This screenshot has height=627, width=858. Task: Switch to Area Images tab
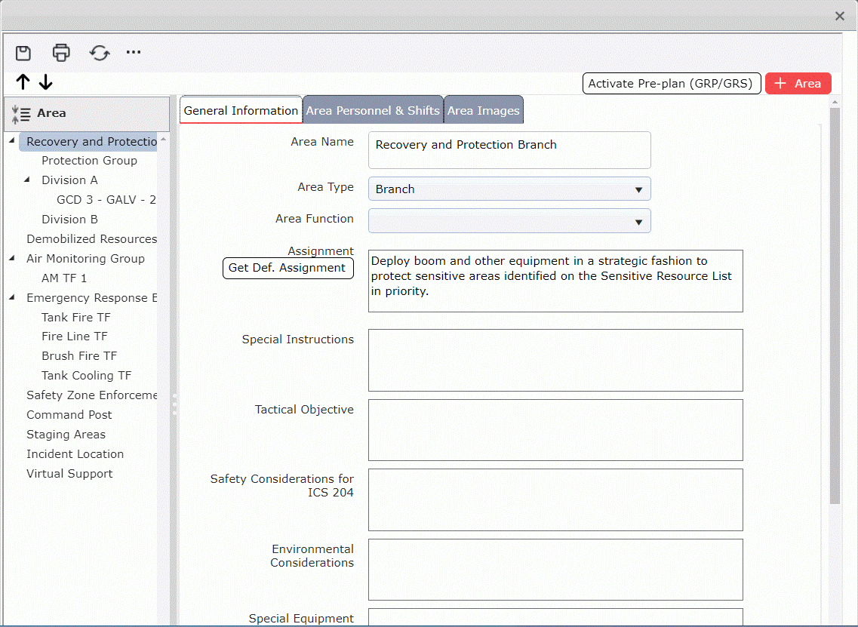click(483, 110)
